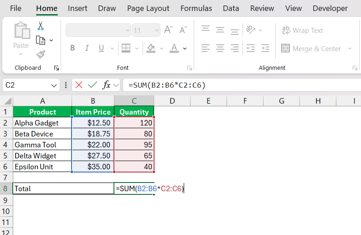Click in the formula bar text
This screenshot has width=361, height=235.
167,85
